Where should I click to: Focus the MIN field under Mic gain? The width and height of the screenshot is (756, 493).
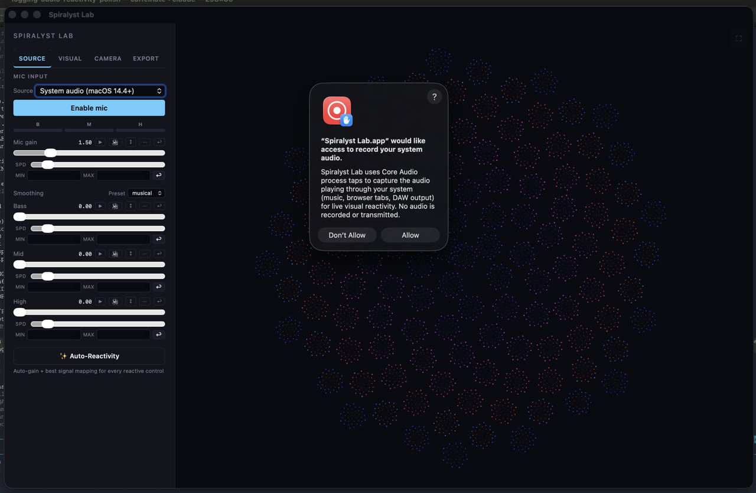coord(54,176)
